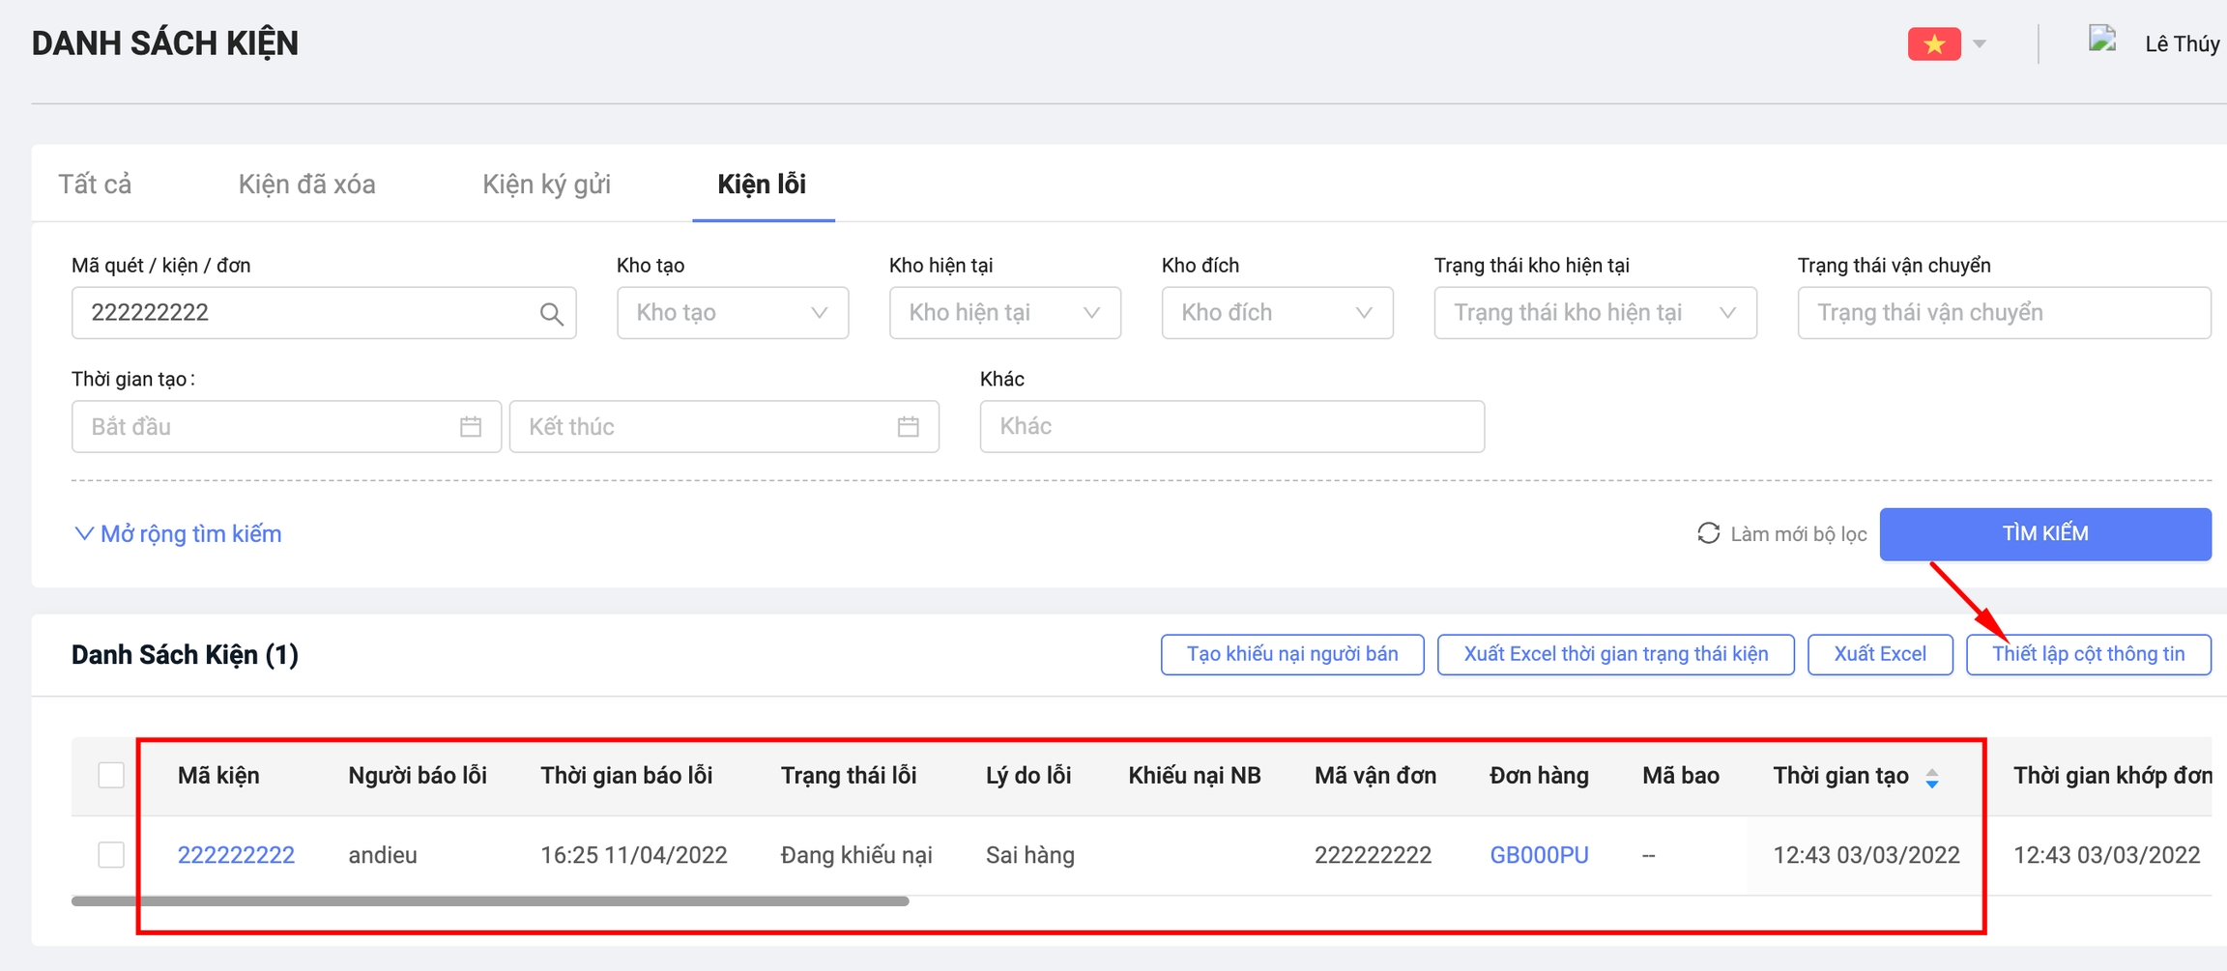2227x971 pixels.
Task: Click the Vietnam flag language icon
Action: click(x=1933, y=44)
